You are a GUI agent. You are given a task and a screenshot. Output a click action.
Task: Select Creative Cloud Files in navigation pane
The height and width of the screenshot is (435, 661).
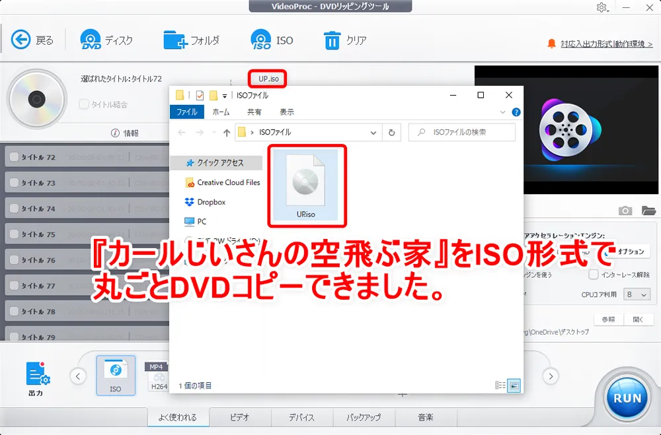[x=223, y=182]
